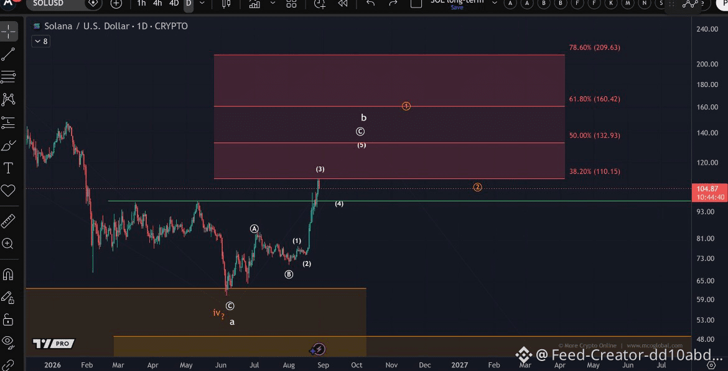Open the Indicators panel
This screenshot has width=728, height=371.
coord(254,4)
